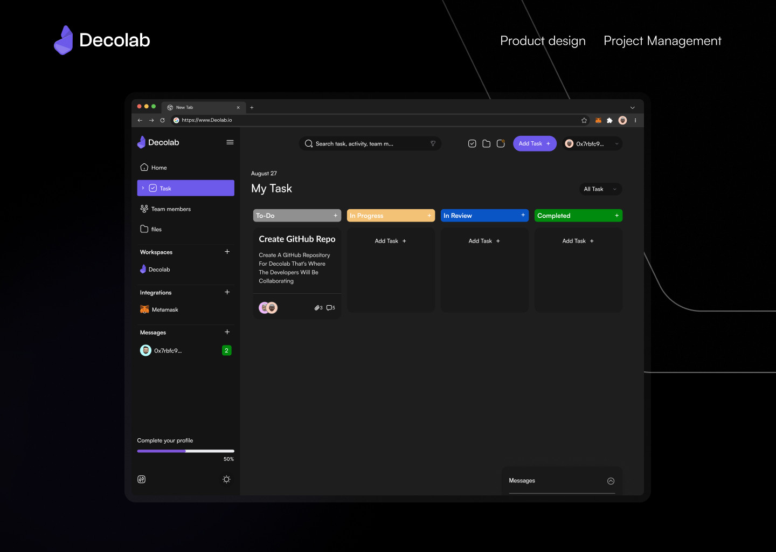Open the All Task filter dropdown

(x=600, y=189)
